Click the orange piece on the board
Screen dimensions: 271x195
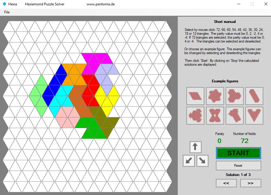coord(74,74)
